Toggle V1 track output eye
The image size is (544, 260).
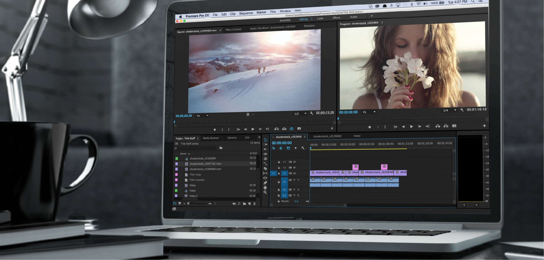click(294, 173)
